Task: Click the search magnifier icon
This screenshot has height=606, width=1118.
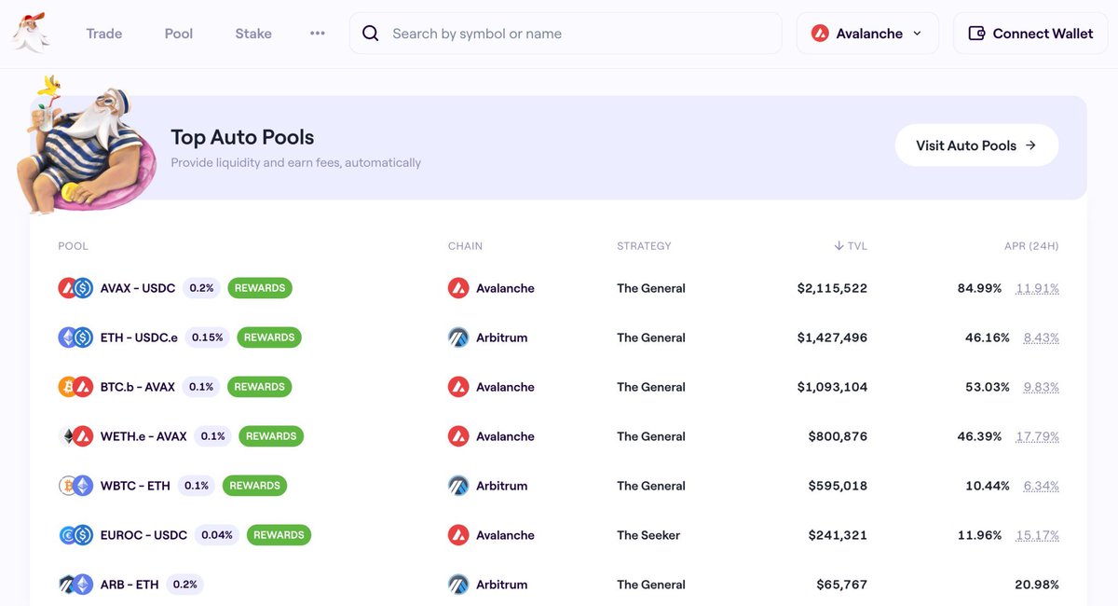Action: (x=370, y=34)
